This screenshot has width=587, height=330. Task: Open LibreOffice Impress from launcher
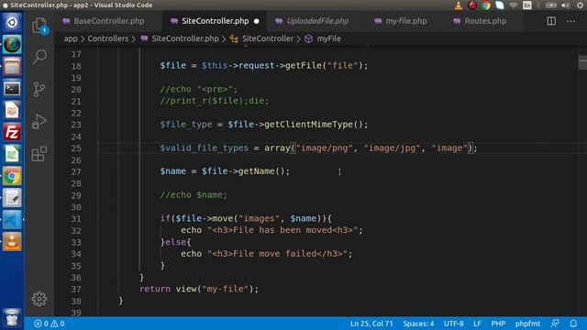coord(12,110)
